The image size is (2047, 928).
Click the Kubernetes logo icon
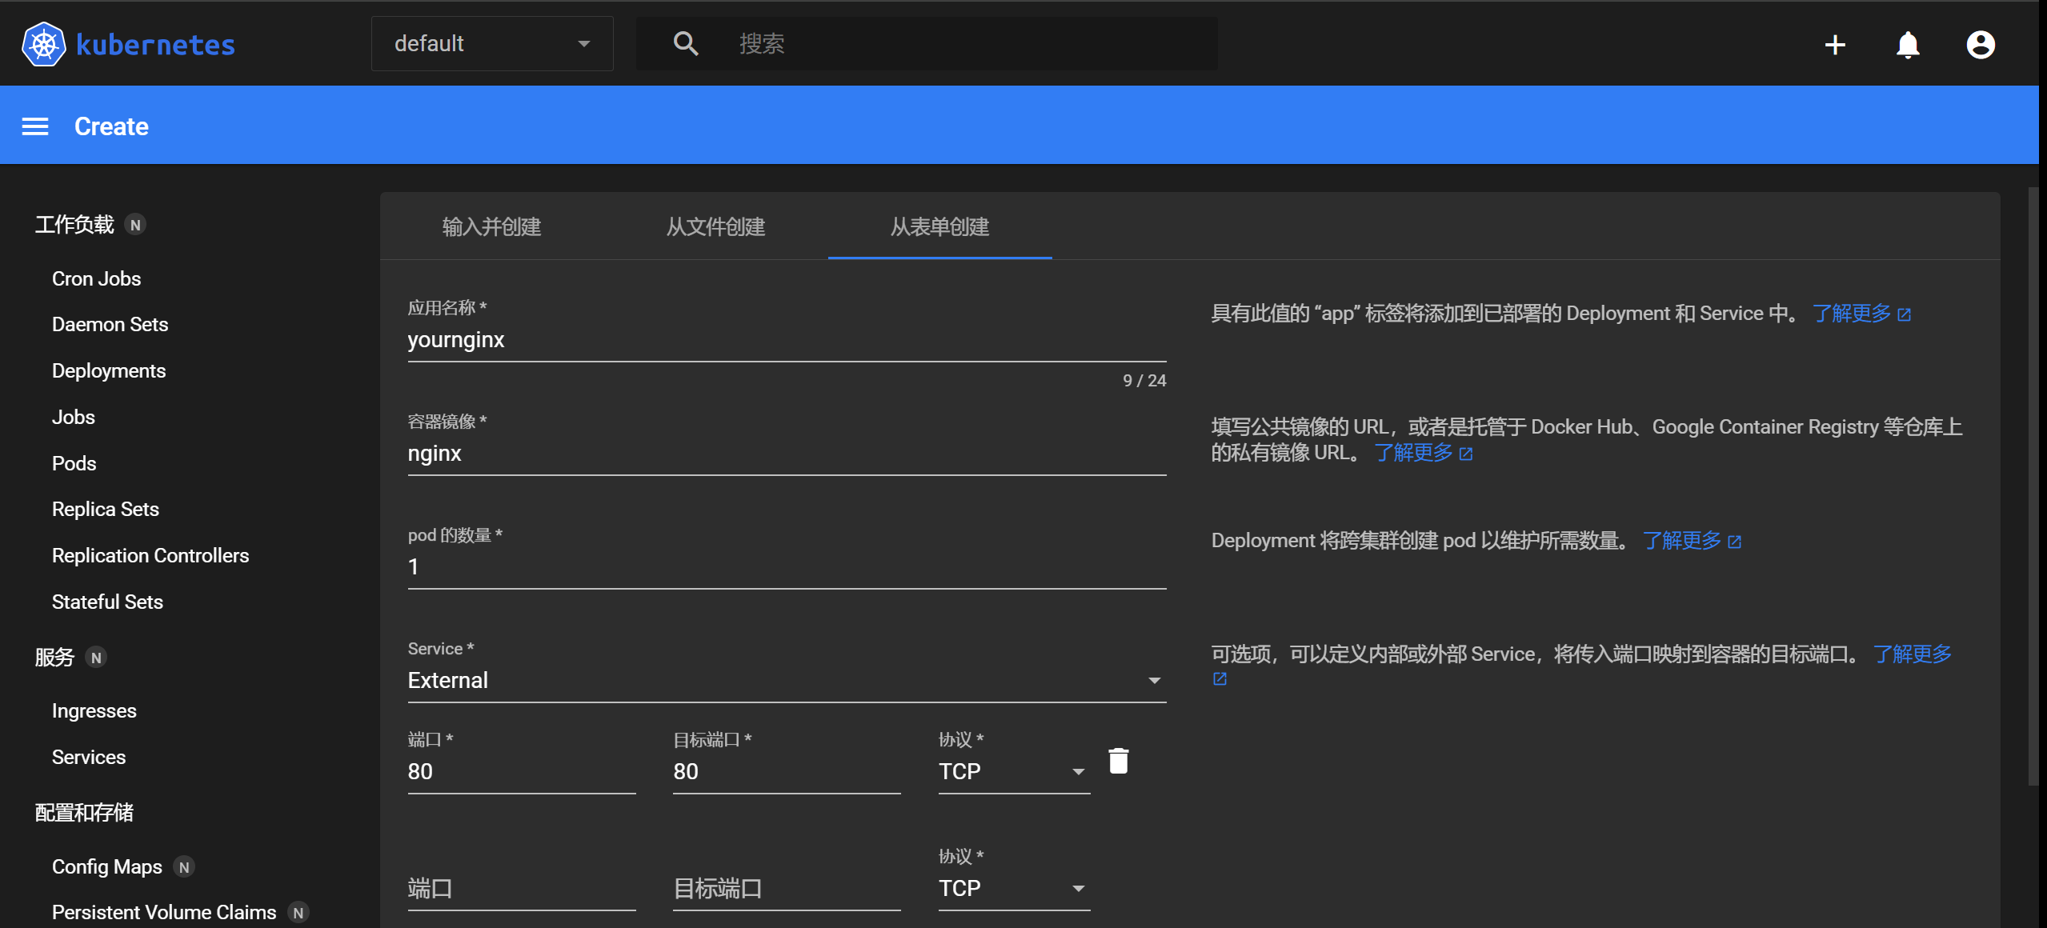click(x=43, y=44)
